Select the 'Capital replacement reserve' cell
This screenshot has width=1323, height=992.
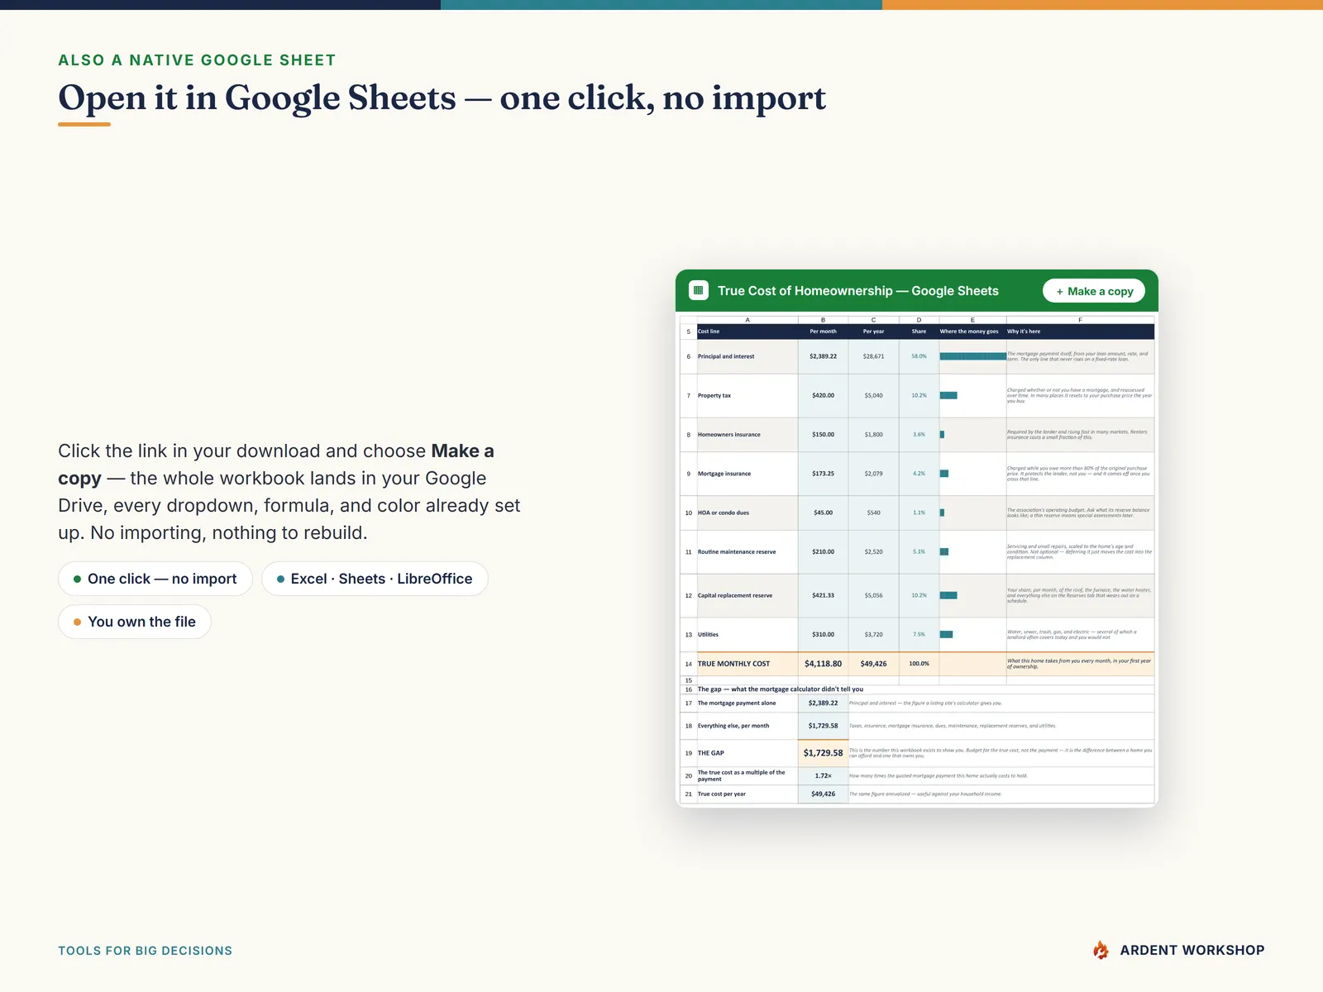[x=747, y=595]
